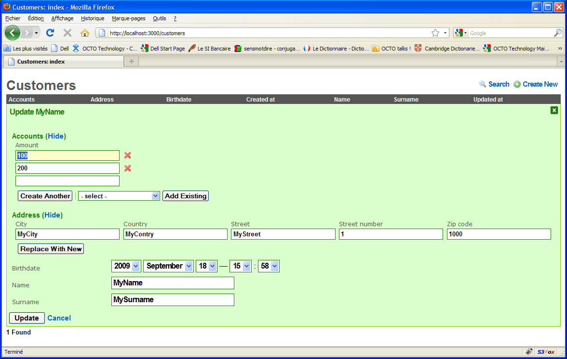
Task: Click the back navigation arrow
Action: coord(13,33)
